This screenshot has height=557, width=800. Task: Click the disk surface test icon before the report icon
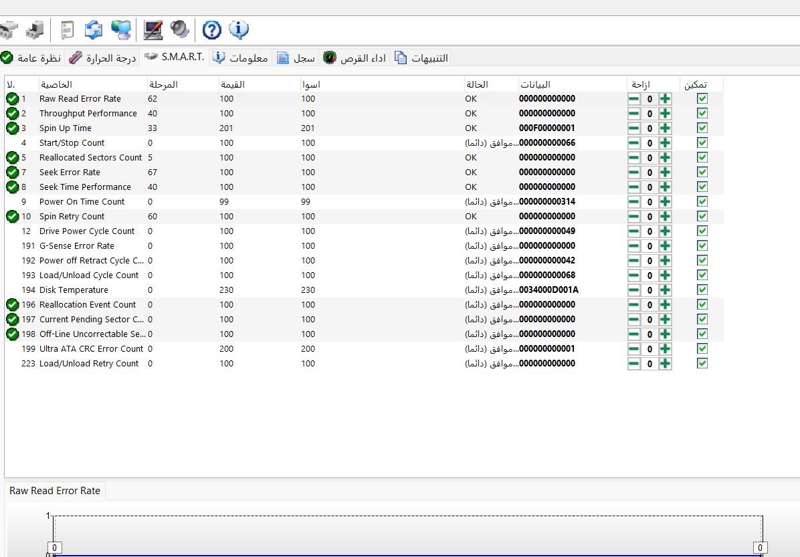[x=35, y=29]
